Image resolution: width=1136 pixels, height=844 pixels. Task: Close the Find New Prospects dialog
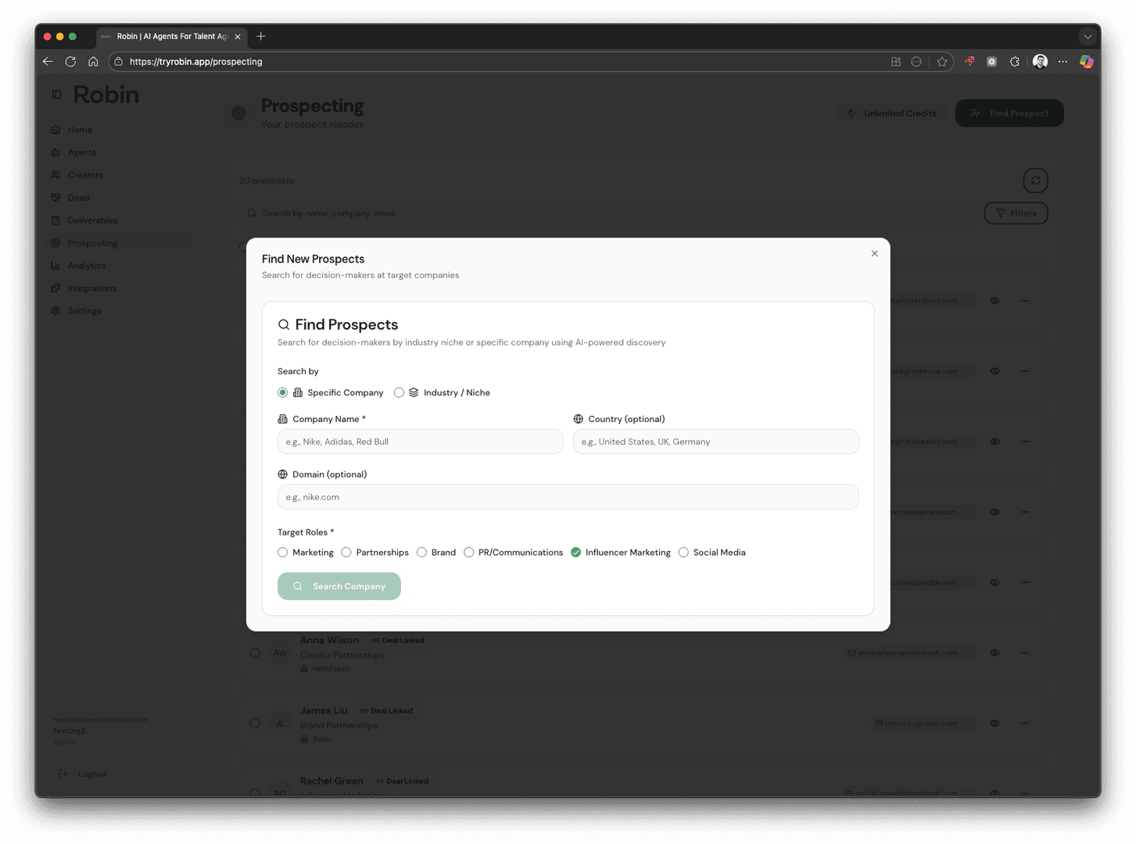[874, 253]
